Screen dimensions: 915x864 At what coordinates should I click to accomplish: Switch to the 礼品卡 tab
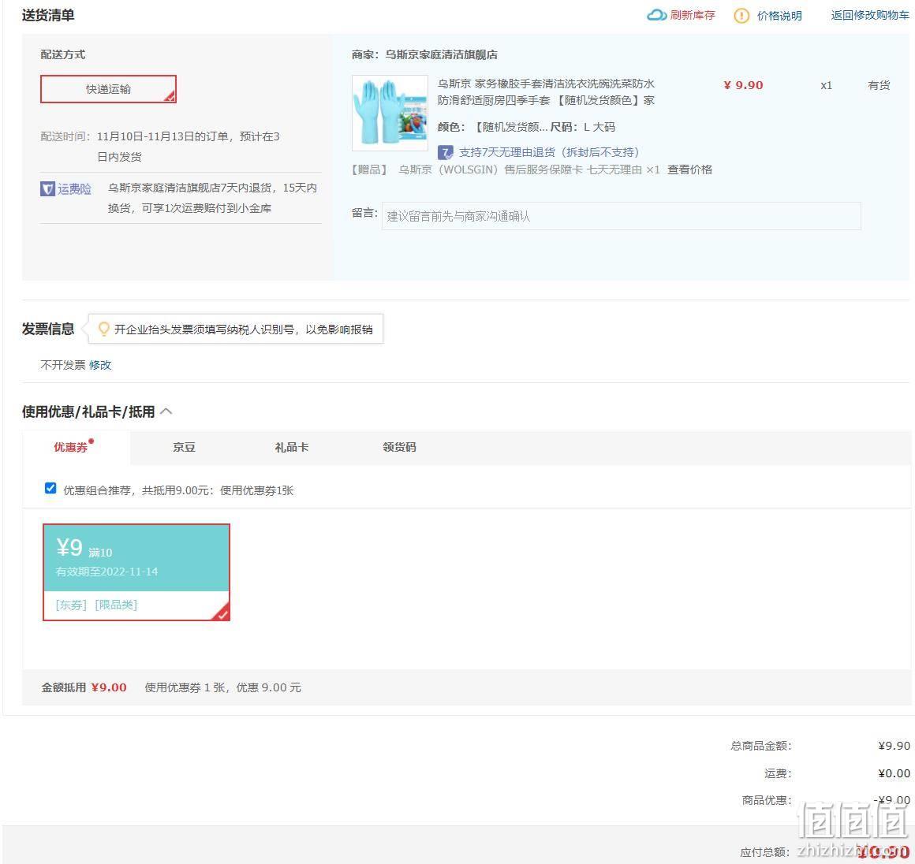pos(291,448)
